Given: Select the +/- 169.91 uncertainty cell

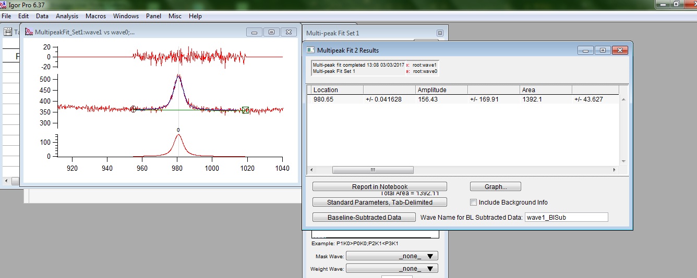Looking at the screenshot, I should point(484,99).
